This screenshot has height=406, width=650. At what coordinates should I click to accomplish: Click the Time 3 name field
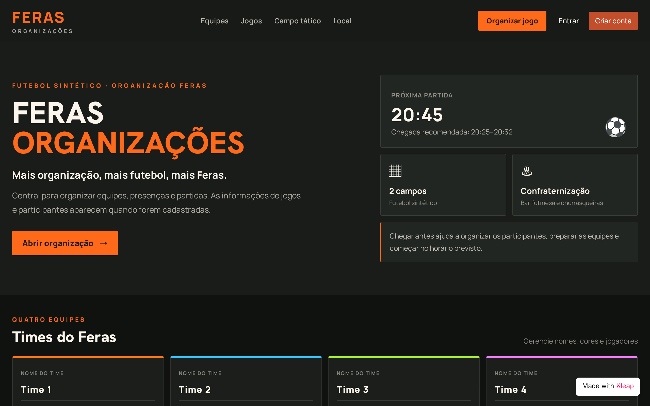[x=404, y=390]
